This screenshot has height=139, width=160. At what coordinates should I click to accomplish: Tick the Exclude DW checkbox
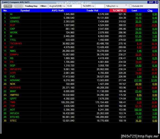(x=130, y=6)
